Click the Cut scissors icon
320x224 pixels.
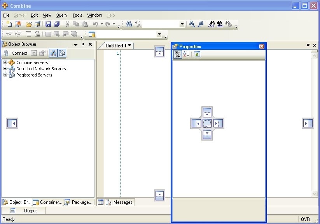pos(67,24)
